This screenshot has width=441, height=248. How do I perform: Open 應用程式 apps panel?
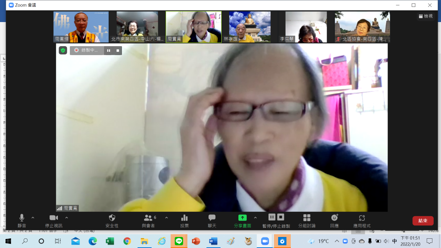point(362,220)
